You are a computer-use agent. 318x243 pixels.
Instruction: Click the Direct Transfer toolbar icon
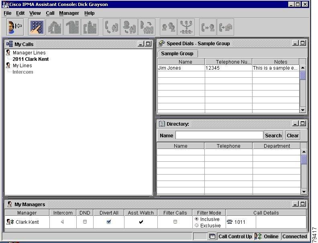click(147, 27)
